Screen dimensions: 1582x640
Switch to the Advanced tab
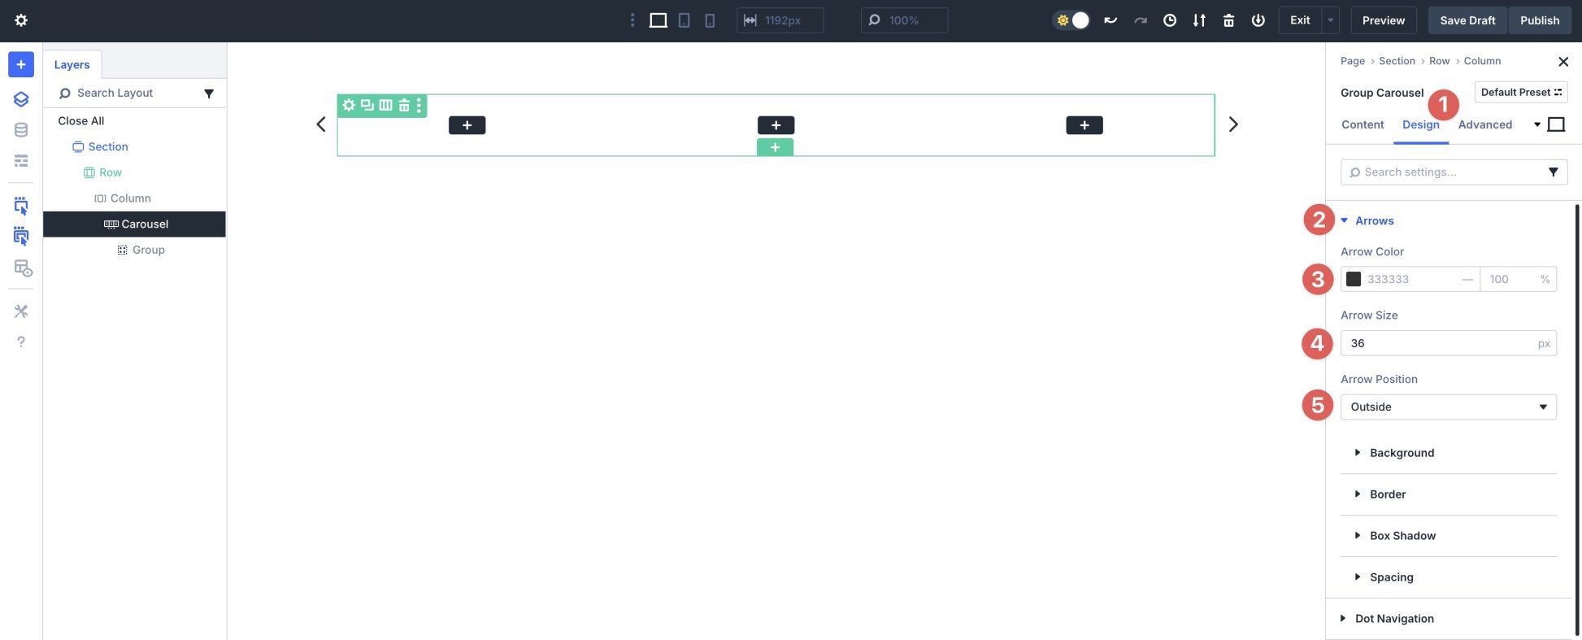click(x=1484, y=124)
